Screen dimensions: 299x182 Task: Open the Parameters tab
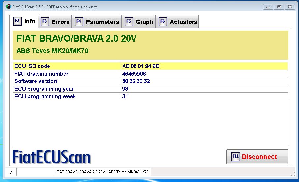97,22
